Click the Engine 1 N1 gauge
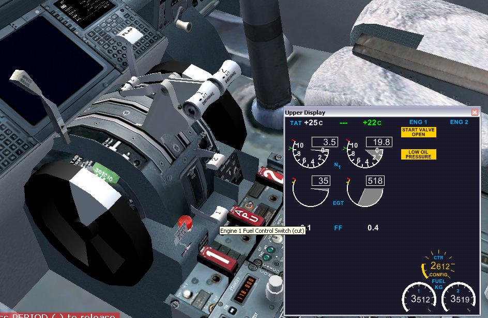This screenshot has height=318, width=488. coord(311,153)
